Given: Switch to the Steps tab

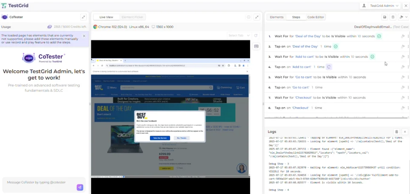Looking at the screenshot, I should pyautogui.click(x=296, y=17).
